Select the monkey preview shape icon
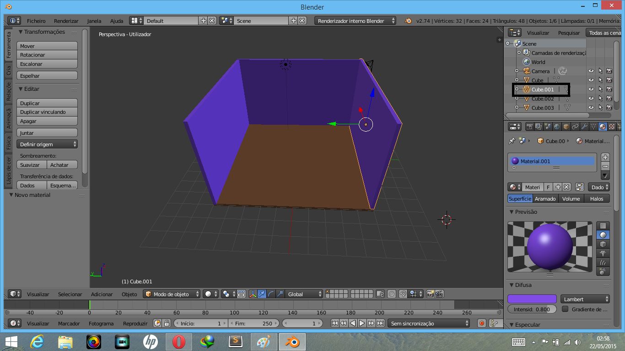 tap(603, 253)
